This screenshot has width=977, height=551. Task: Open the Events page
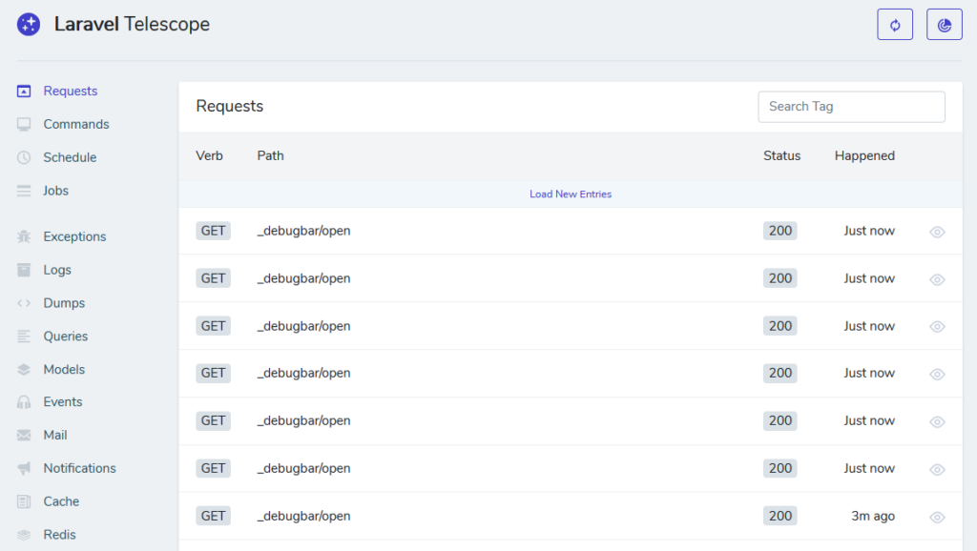[x=63, y=402]
